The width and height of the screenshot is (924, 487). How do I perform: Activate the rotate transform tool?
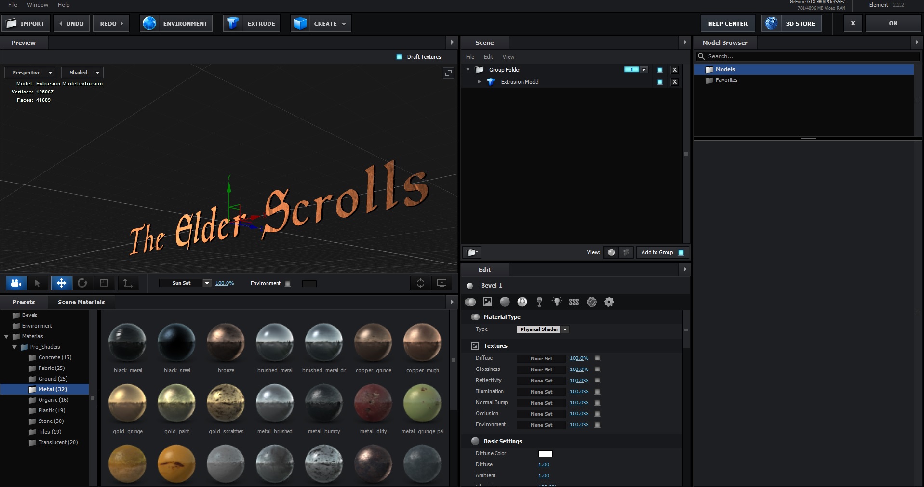pos(82,283)
